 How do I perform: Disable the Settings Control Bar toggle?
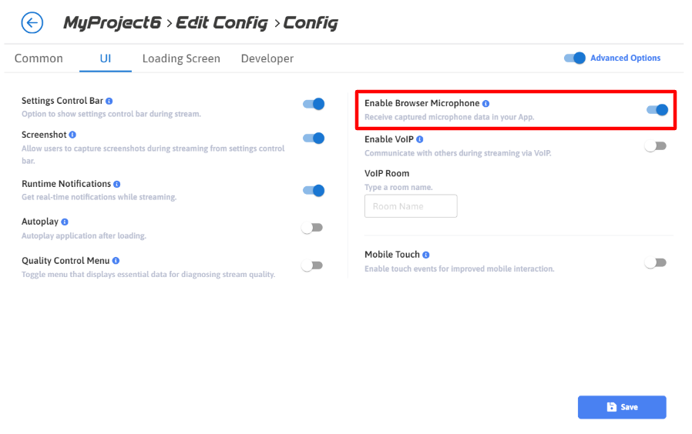point(313,104)
